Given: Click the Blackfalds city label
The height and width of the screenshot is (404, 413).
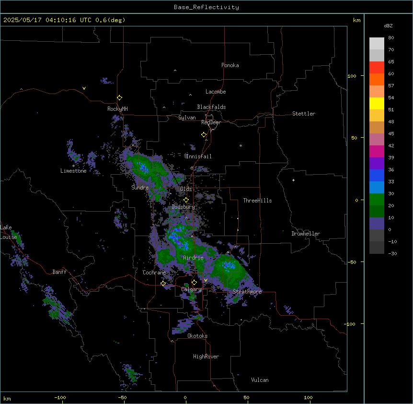Looking at the screenshot, I should [x=211, y=107].
